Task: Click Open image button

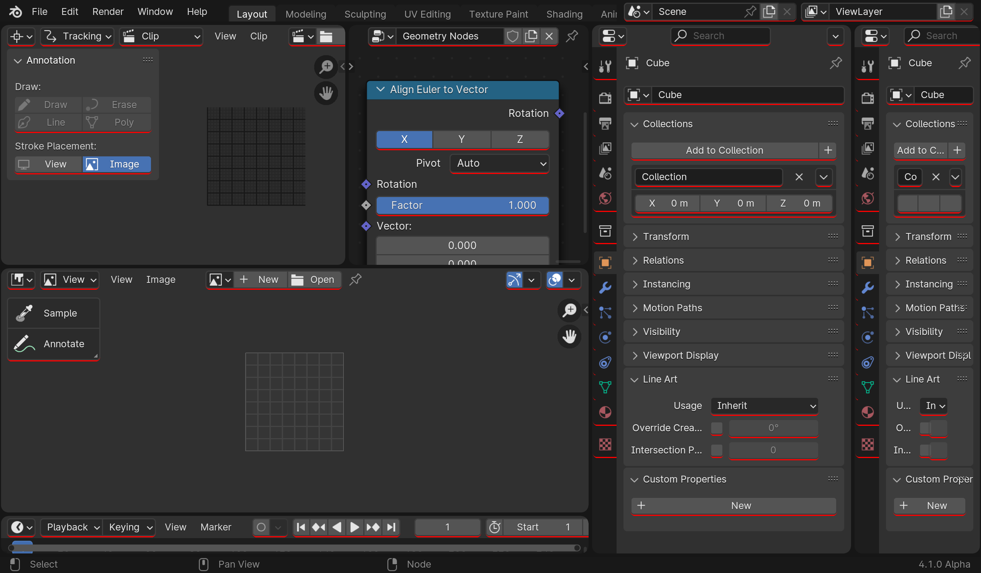Action: [314, 280]
